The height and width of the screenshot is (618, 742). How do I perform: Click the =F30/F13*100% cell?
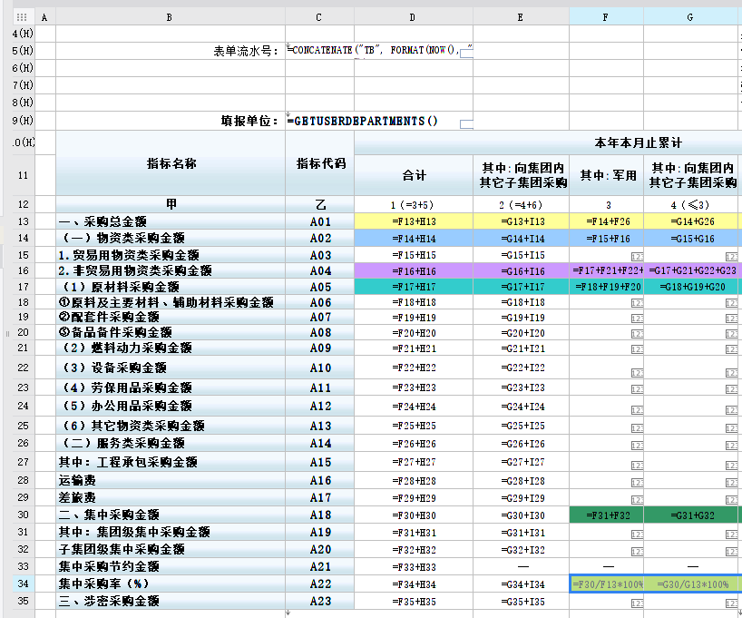pyautogui.click(x=606, y=584)
